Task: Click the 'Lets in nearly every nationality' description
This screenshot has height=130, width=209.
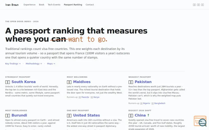Action: [95, 90]
